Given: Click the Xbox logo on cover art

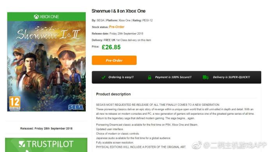Looking at the screenshot, I should [x=36, y=17].
